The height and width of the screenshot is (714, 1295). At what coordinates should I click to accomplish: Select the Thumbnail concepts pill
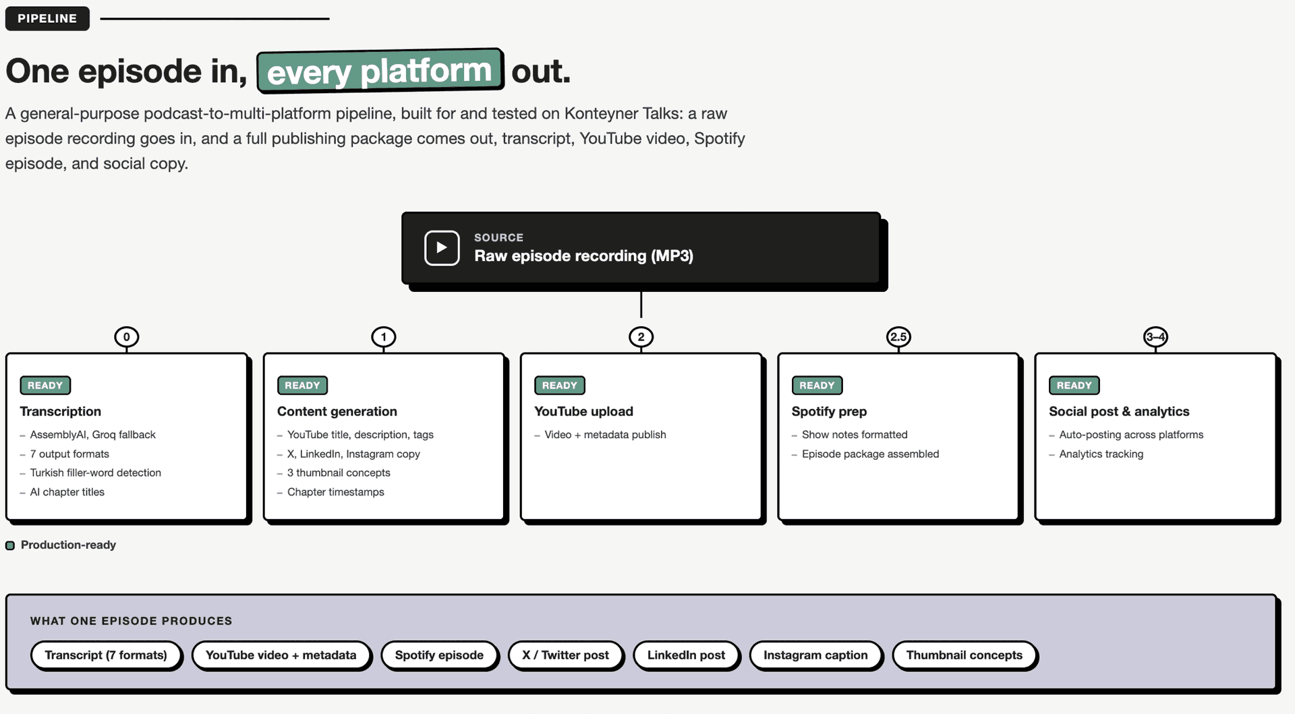965,655
